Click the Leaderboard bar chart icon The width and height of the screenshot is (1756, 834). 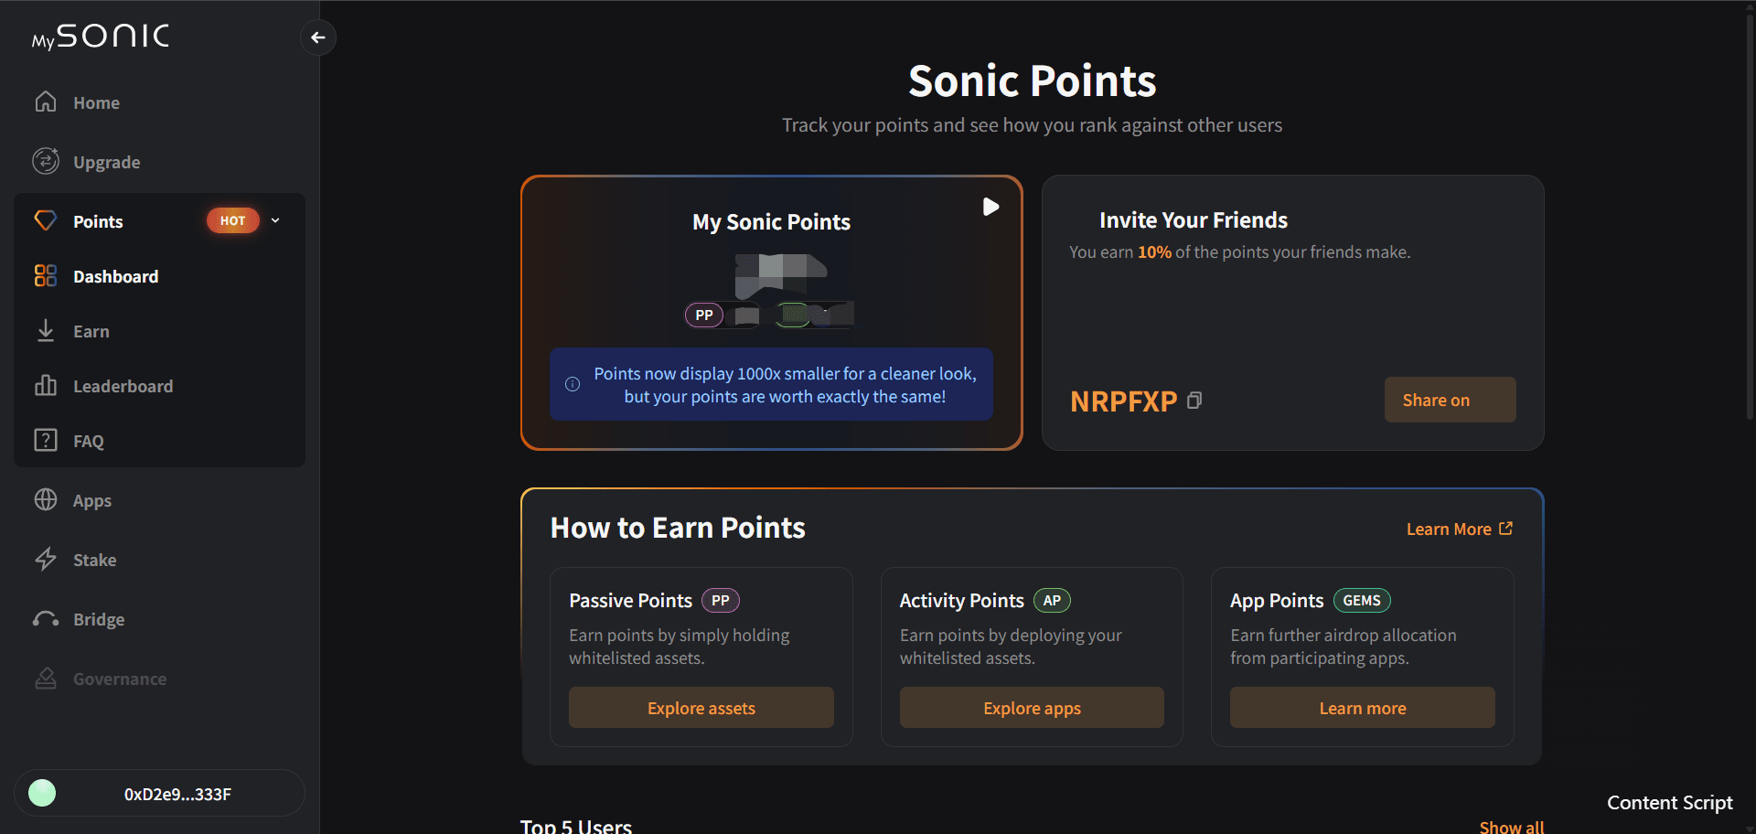46,385
